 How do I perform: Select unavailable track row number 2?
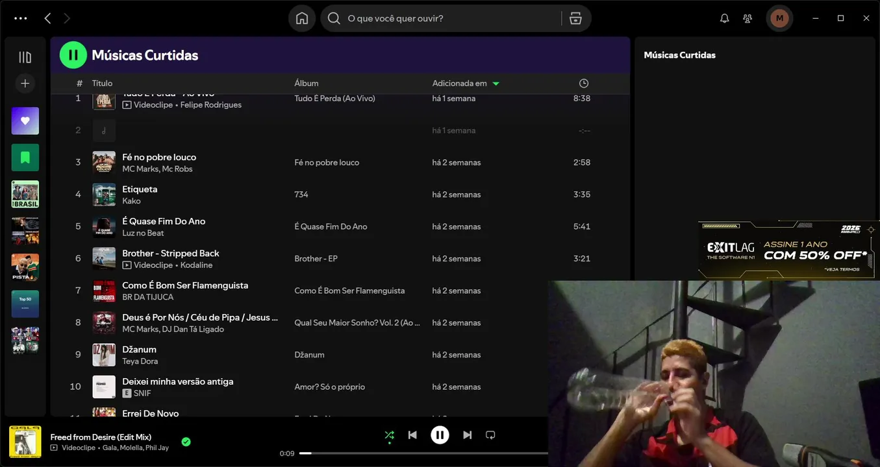click(x=340, y=130)
